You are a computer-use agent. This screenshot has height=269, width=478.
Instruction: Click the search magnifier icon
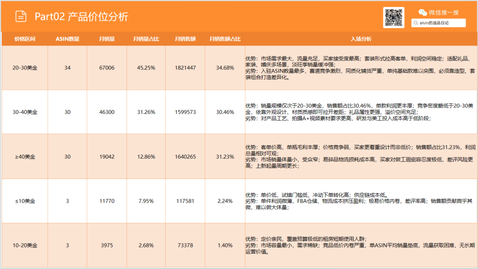[x=416, y=23]
